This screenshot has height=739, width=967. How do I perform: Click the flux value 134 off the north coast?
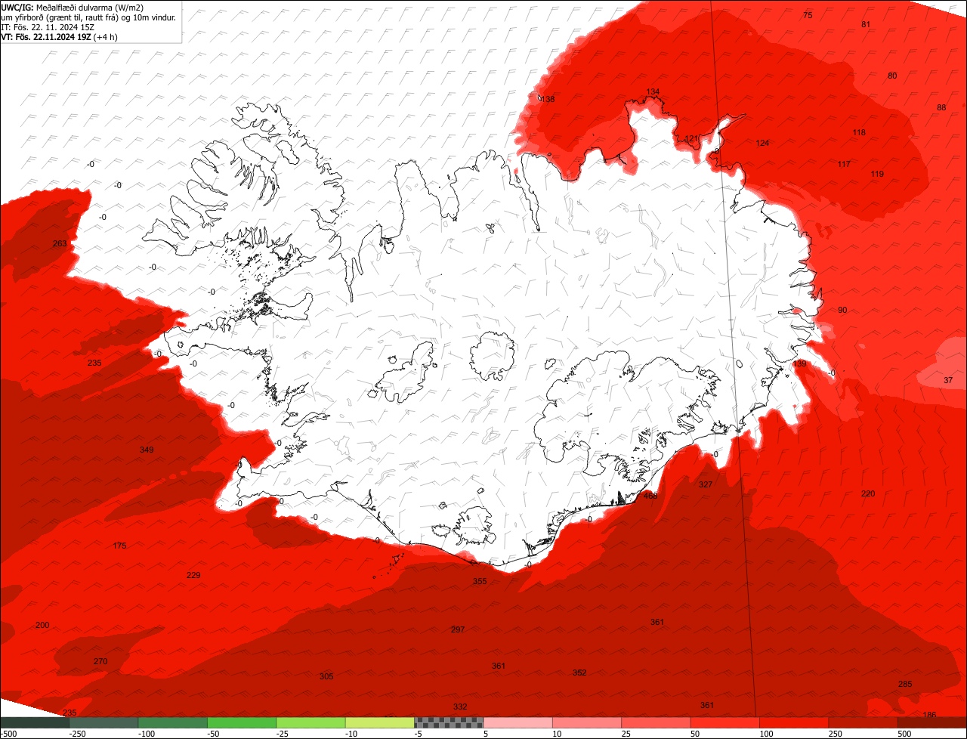pyautogui.click(x=653, y=91)
